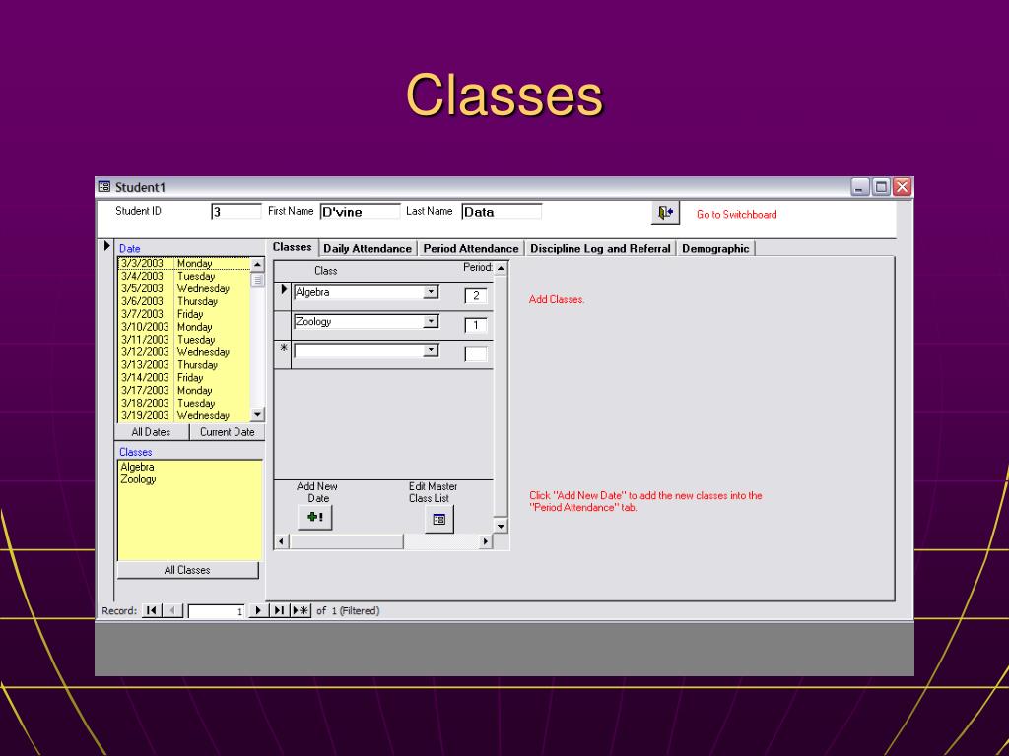The image size is (1009, 756).
Task: Close the Student1 window
Action: (903, 187)
